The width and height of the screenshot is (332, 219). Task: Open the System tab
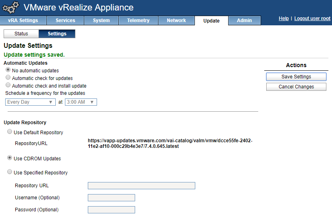pos(101,20)
